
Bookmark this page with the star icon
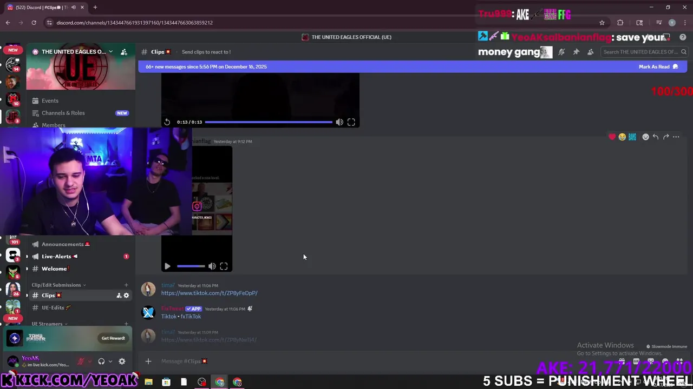pos(602,23)
